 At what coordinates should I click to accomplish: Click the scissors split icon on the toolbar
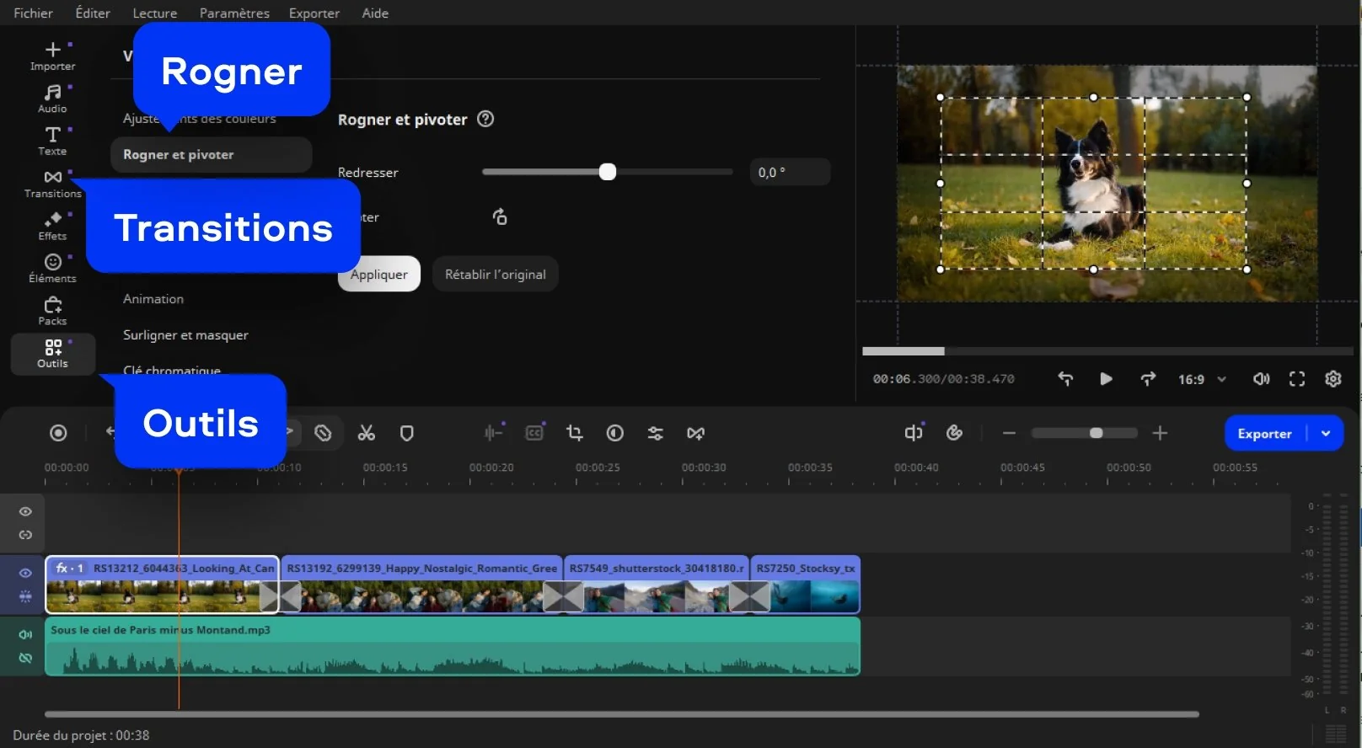pos(366,433)
